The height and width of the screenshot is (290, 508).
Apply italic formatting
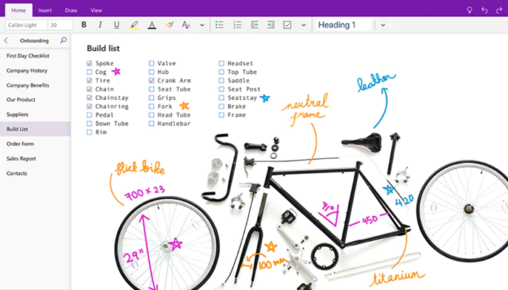pyautogui.click(x=99, y=25)
